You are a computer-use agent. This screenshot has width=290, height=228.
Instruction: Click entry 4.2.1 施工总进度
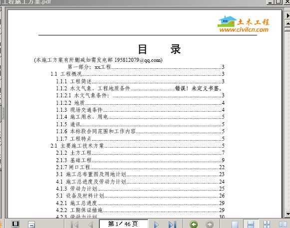click(x=140, y=203)
